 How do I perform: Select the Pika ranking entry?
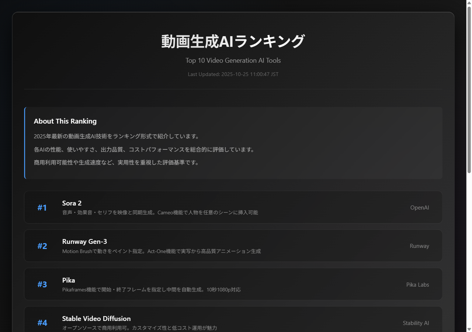(233, 284)
